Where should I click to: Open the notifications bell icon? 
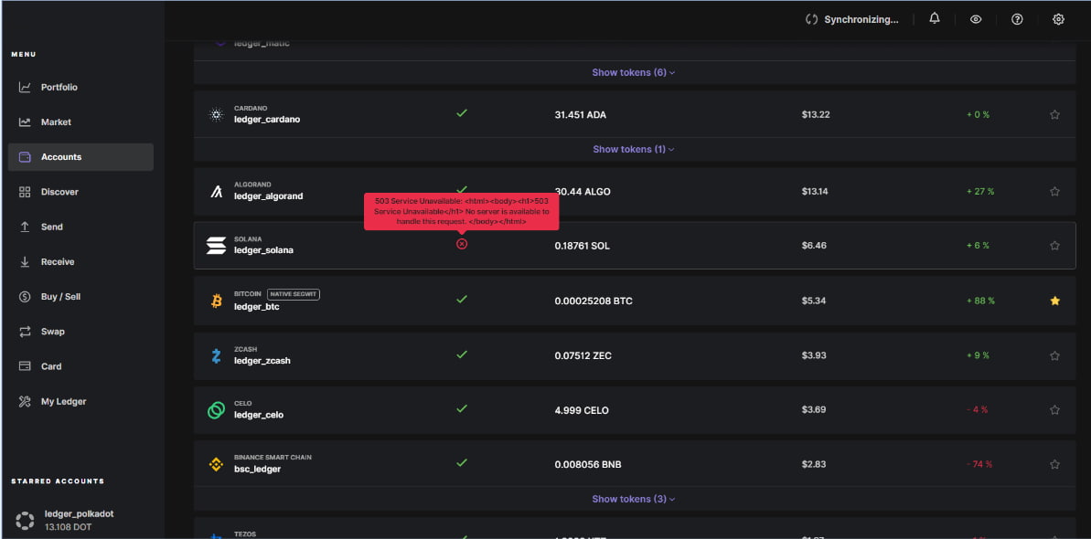coord(934,18)
